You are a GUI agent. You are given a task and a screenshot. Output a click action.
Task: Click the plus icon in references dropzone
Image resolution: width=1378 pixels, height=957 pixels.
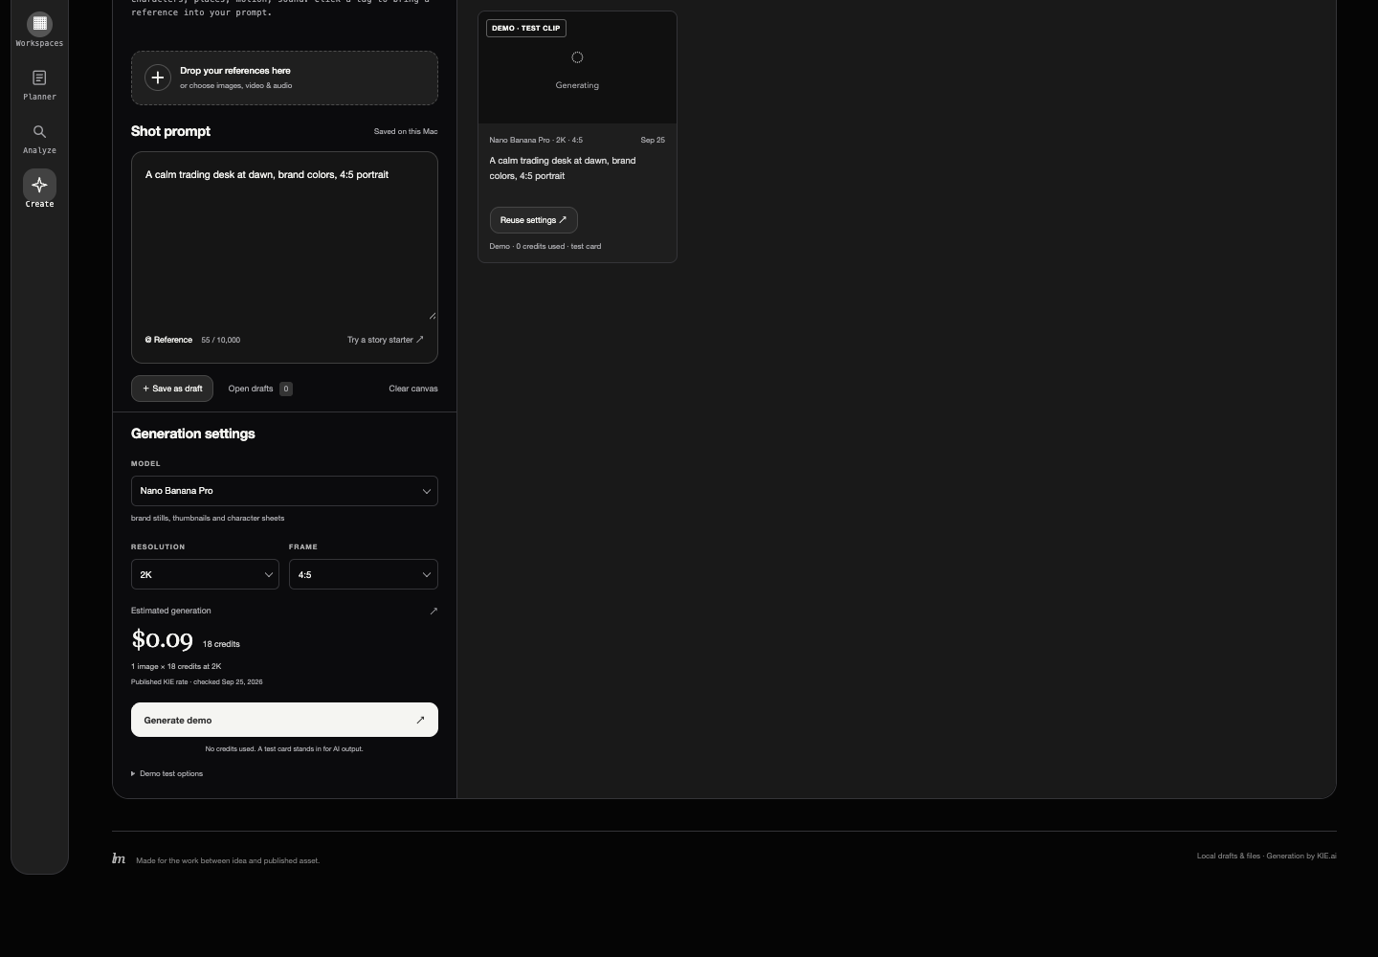158,78
